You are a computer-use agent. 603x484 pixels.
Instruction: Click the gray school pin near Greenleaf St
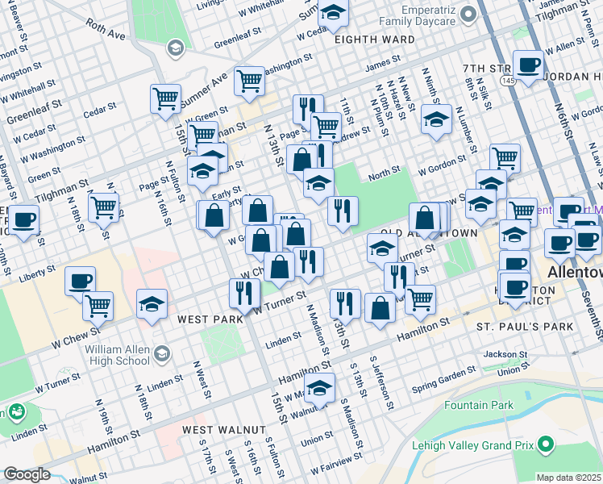176,49
